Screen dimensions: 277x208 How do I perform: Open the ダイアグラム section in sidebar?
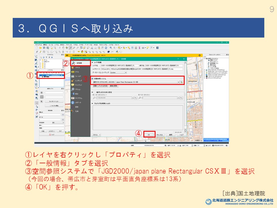(x=78, y=98)
